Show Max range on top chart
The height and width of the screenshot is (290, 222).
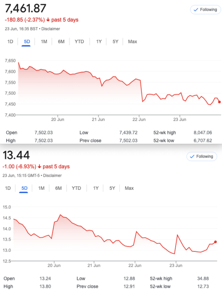click(132, 42)
